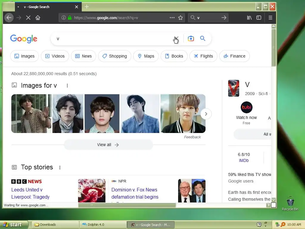Screen dimensions: 305x229
Task: Open a new tab with the plus button
Action: point(87,7)
